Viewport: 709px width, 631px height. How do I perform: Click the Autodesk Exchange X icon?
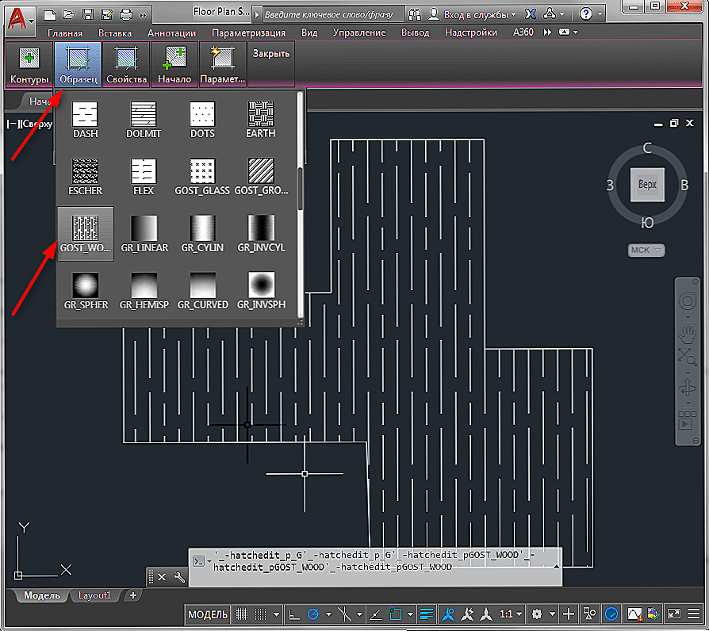531,14
